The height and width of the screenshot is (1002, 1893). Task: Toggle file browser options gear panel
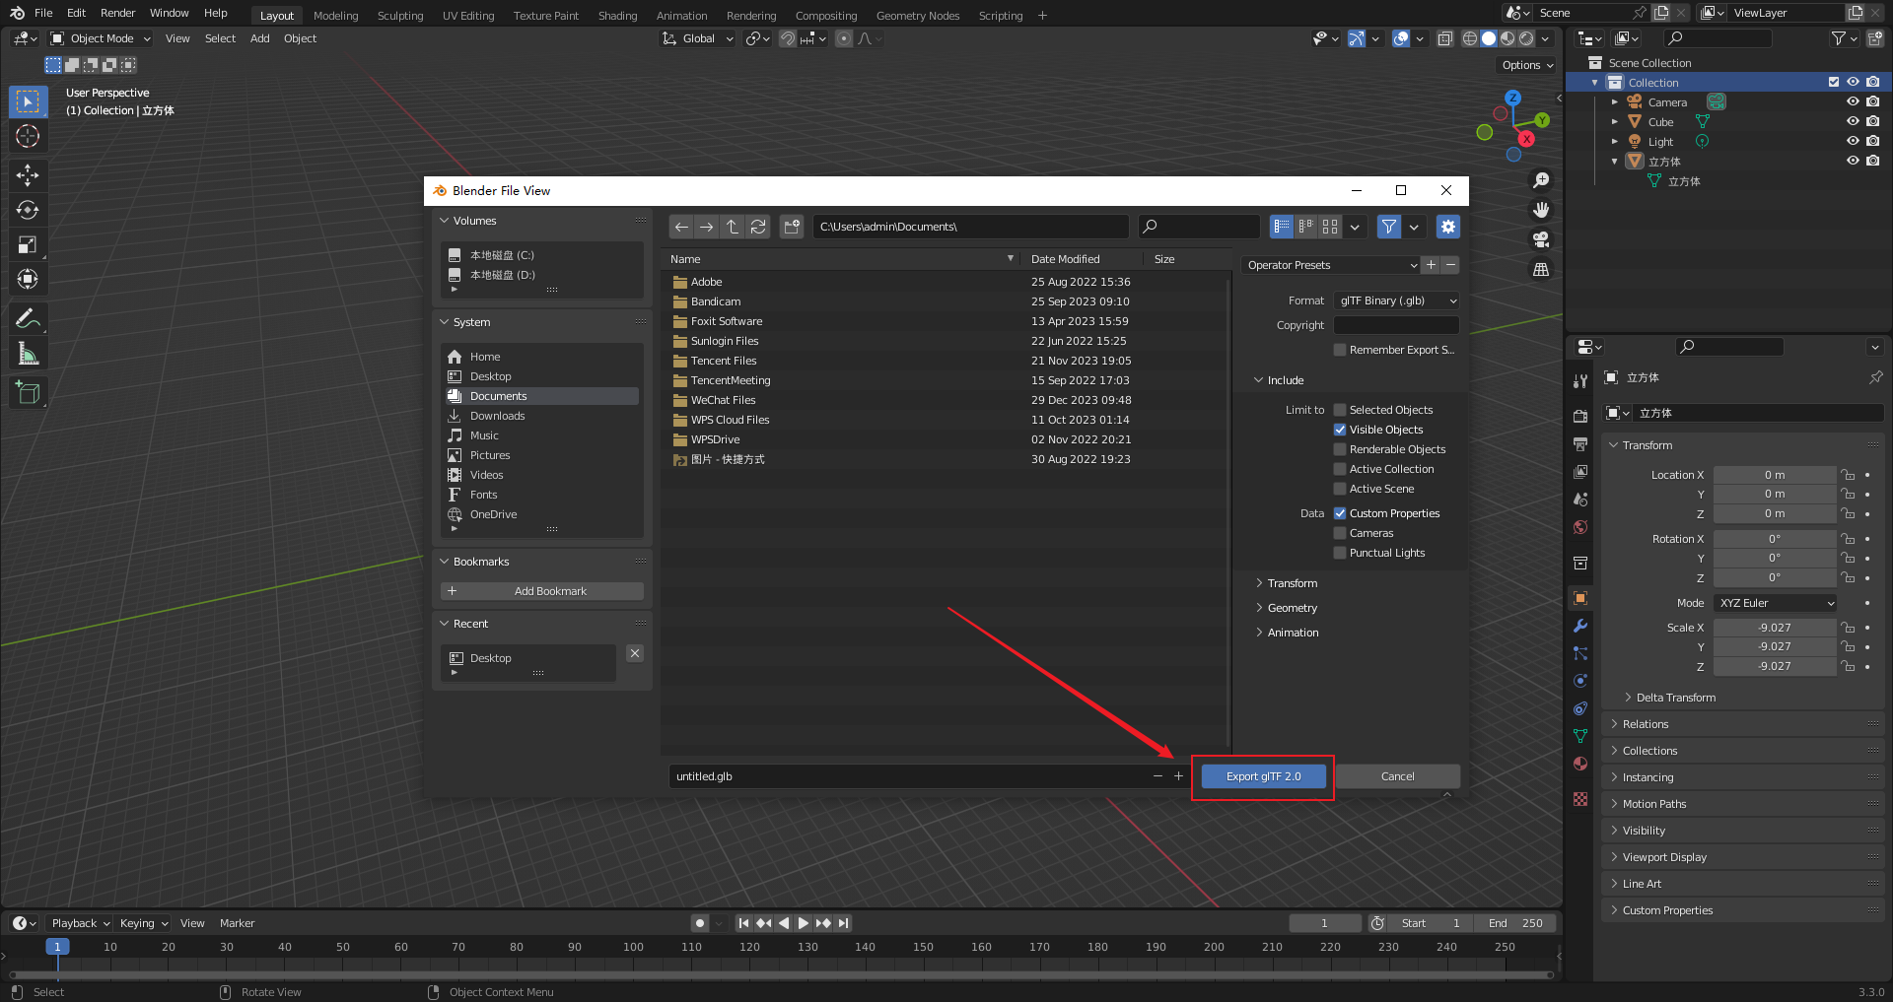(1447, 227)
